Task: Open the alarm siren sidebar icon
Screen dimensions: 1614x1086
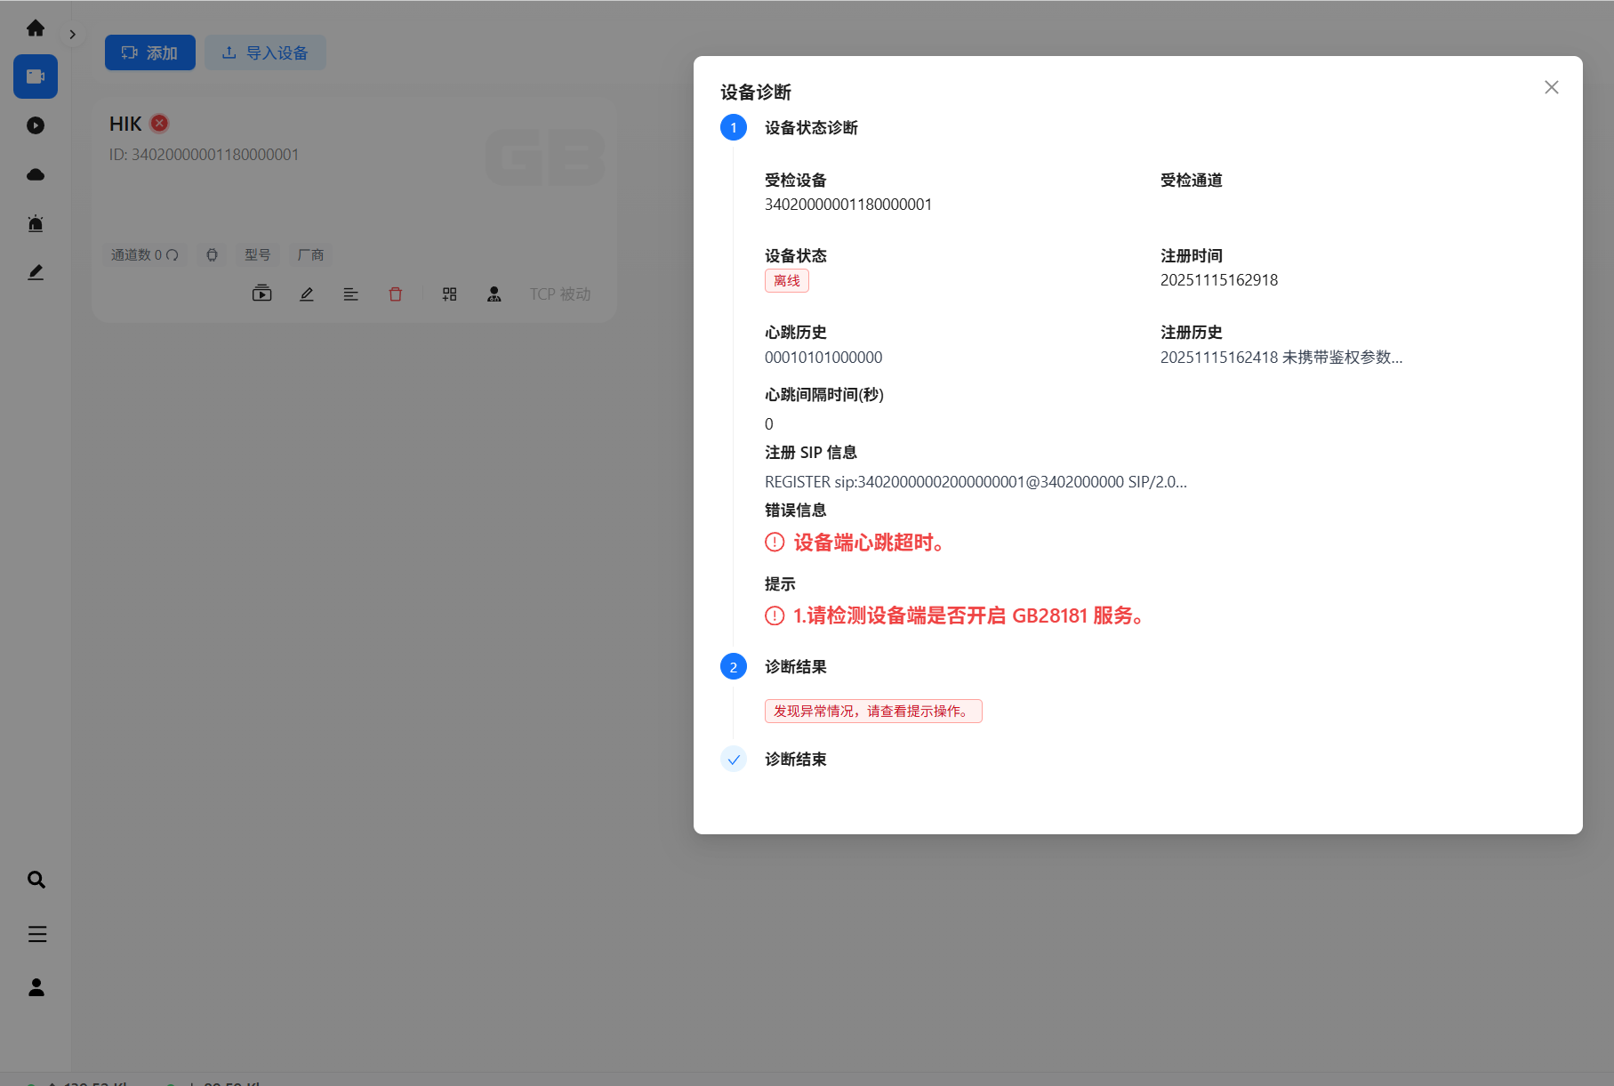Action: tap(36, 223)
